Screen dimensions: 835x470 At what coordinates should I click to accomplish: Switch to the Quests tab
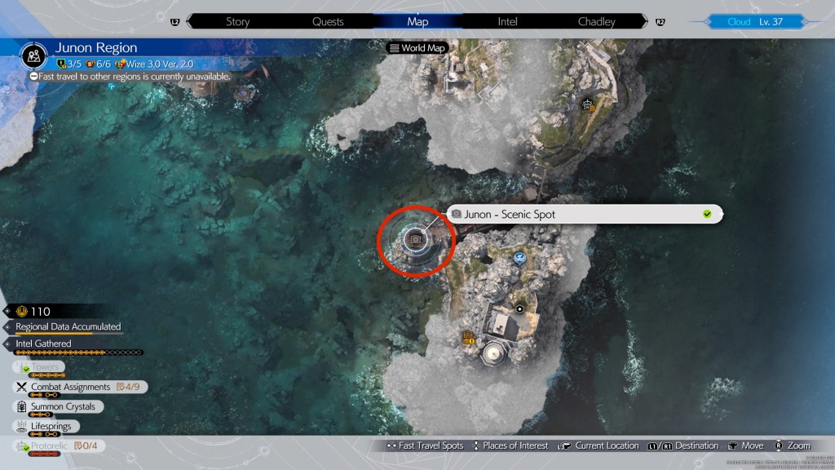coord(327,21)
